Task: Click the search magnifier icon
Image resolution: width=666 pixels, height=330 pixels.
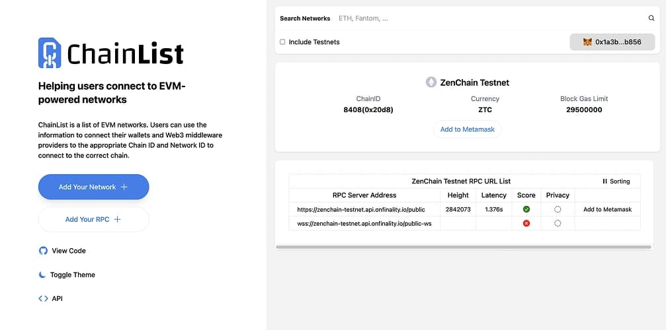Action: (651, 18)
